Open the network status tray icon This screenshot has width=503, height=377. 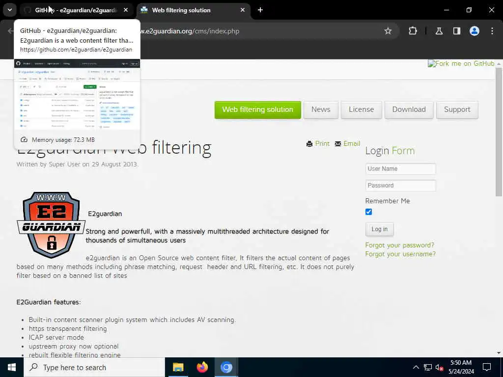pyautogui.click(x=428, y=367)
